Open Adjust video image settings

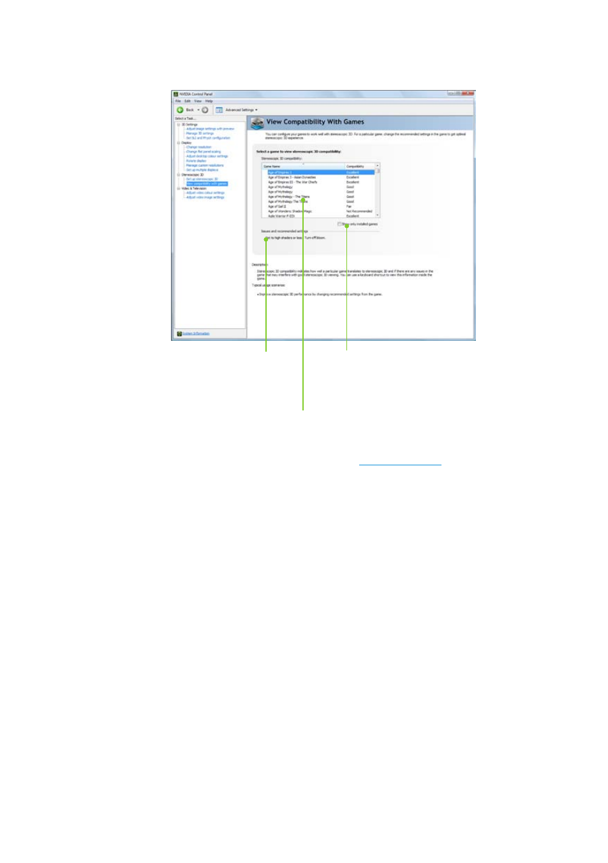pos(205,197)
